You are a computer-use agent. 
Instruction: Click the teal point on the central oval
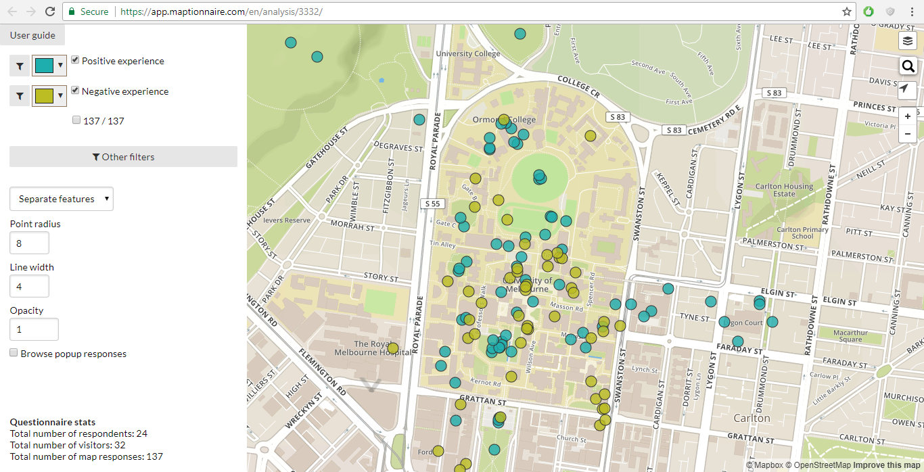point(539,177)
